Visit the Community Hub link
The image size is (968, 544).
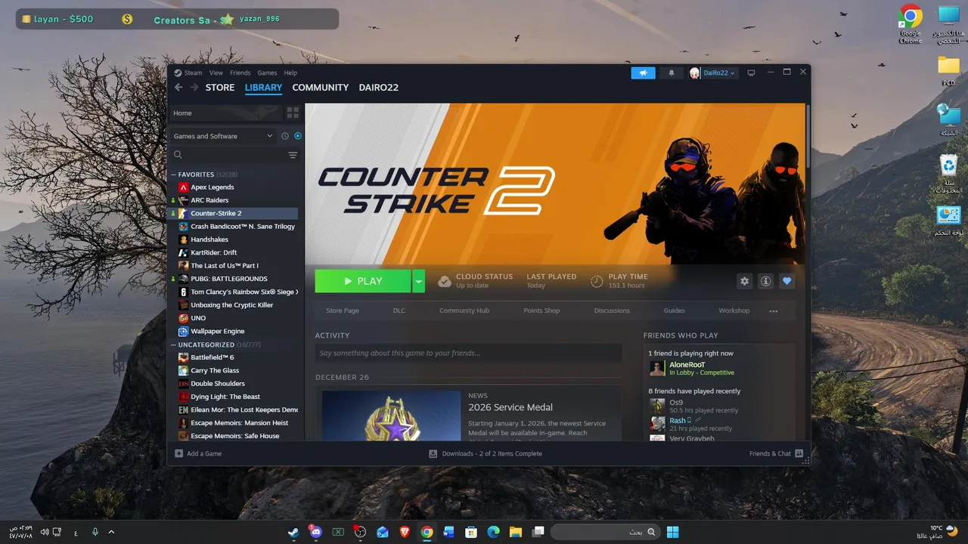click(464, 311)
